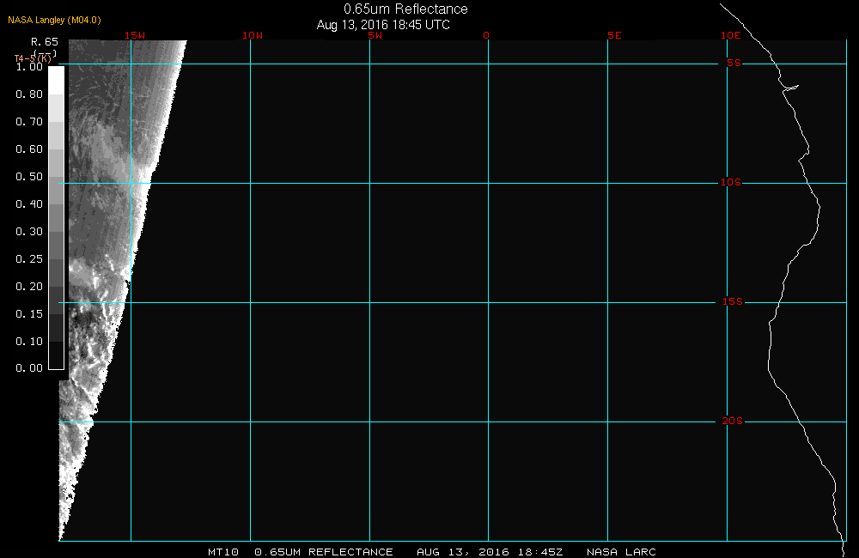Select the 0.15 colorbar value
859x558 pixels.
tap(29, 314)
